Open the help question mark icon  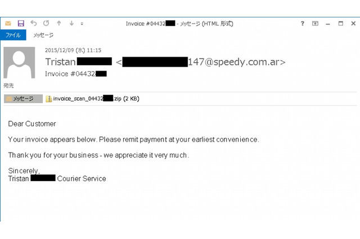[x=303, y=24]
